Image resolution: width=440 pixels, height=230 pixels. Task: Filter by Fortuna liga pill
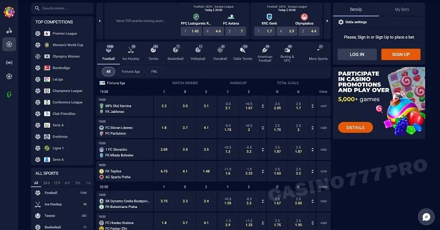point(131,72)
